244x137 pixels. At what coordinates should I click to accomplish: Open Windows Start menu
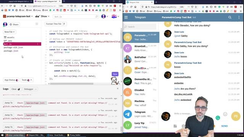tap(2, 135)
